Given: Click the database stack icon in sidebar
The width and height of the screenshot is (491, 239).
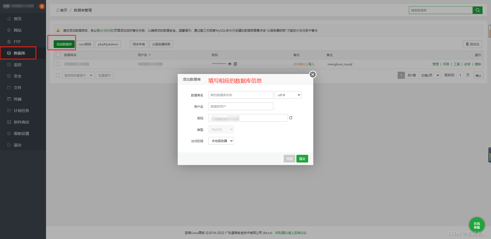Looking at the screenshot, I should [9, 53].
